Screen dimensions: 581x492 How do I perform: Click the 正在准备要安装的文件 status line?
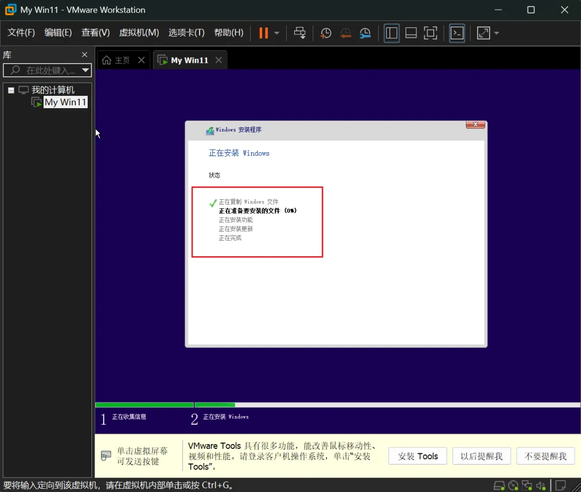click(258, 210)
